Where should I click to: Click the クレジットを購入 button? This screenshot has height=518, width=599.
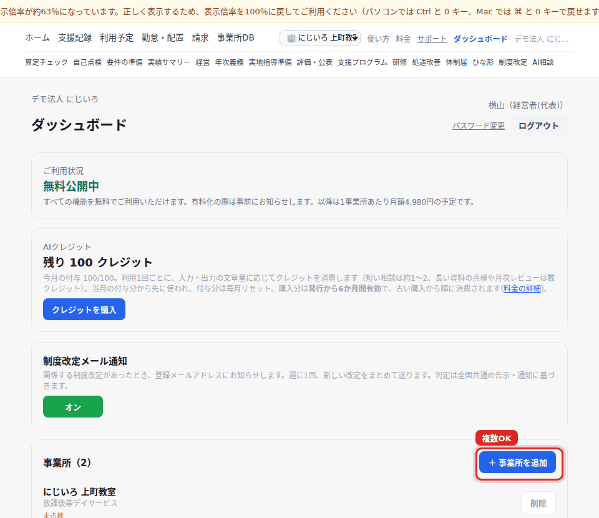(x=84, y=310)
